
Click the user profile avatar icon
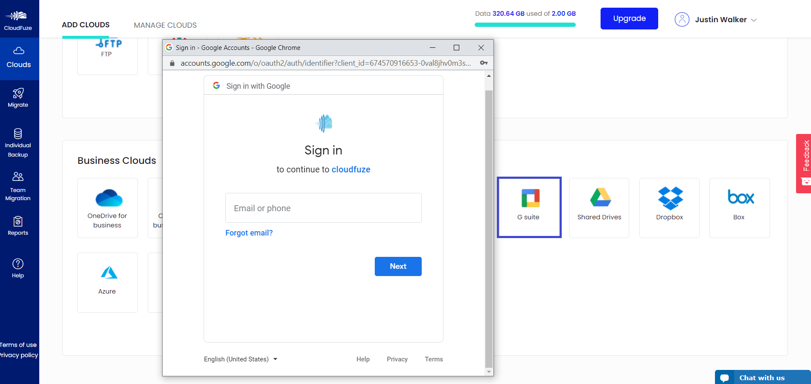tap(682, 20)
